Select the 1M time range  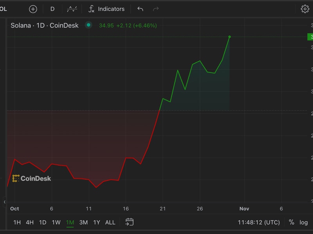(x=70, y=222)
